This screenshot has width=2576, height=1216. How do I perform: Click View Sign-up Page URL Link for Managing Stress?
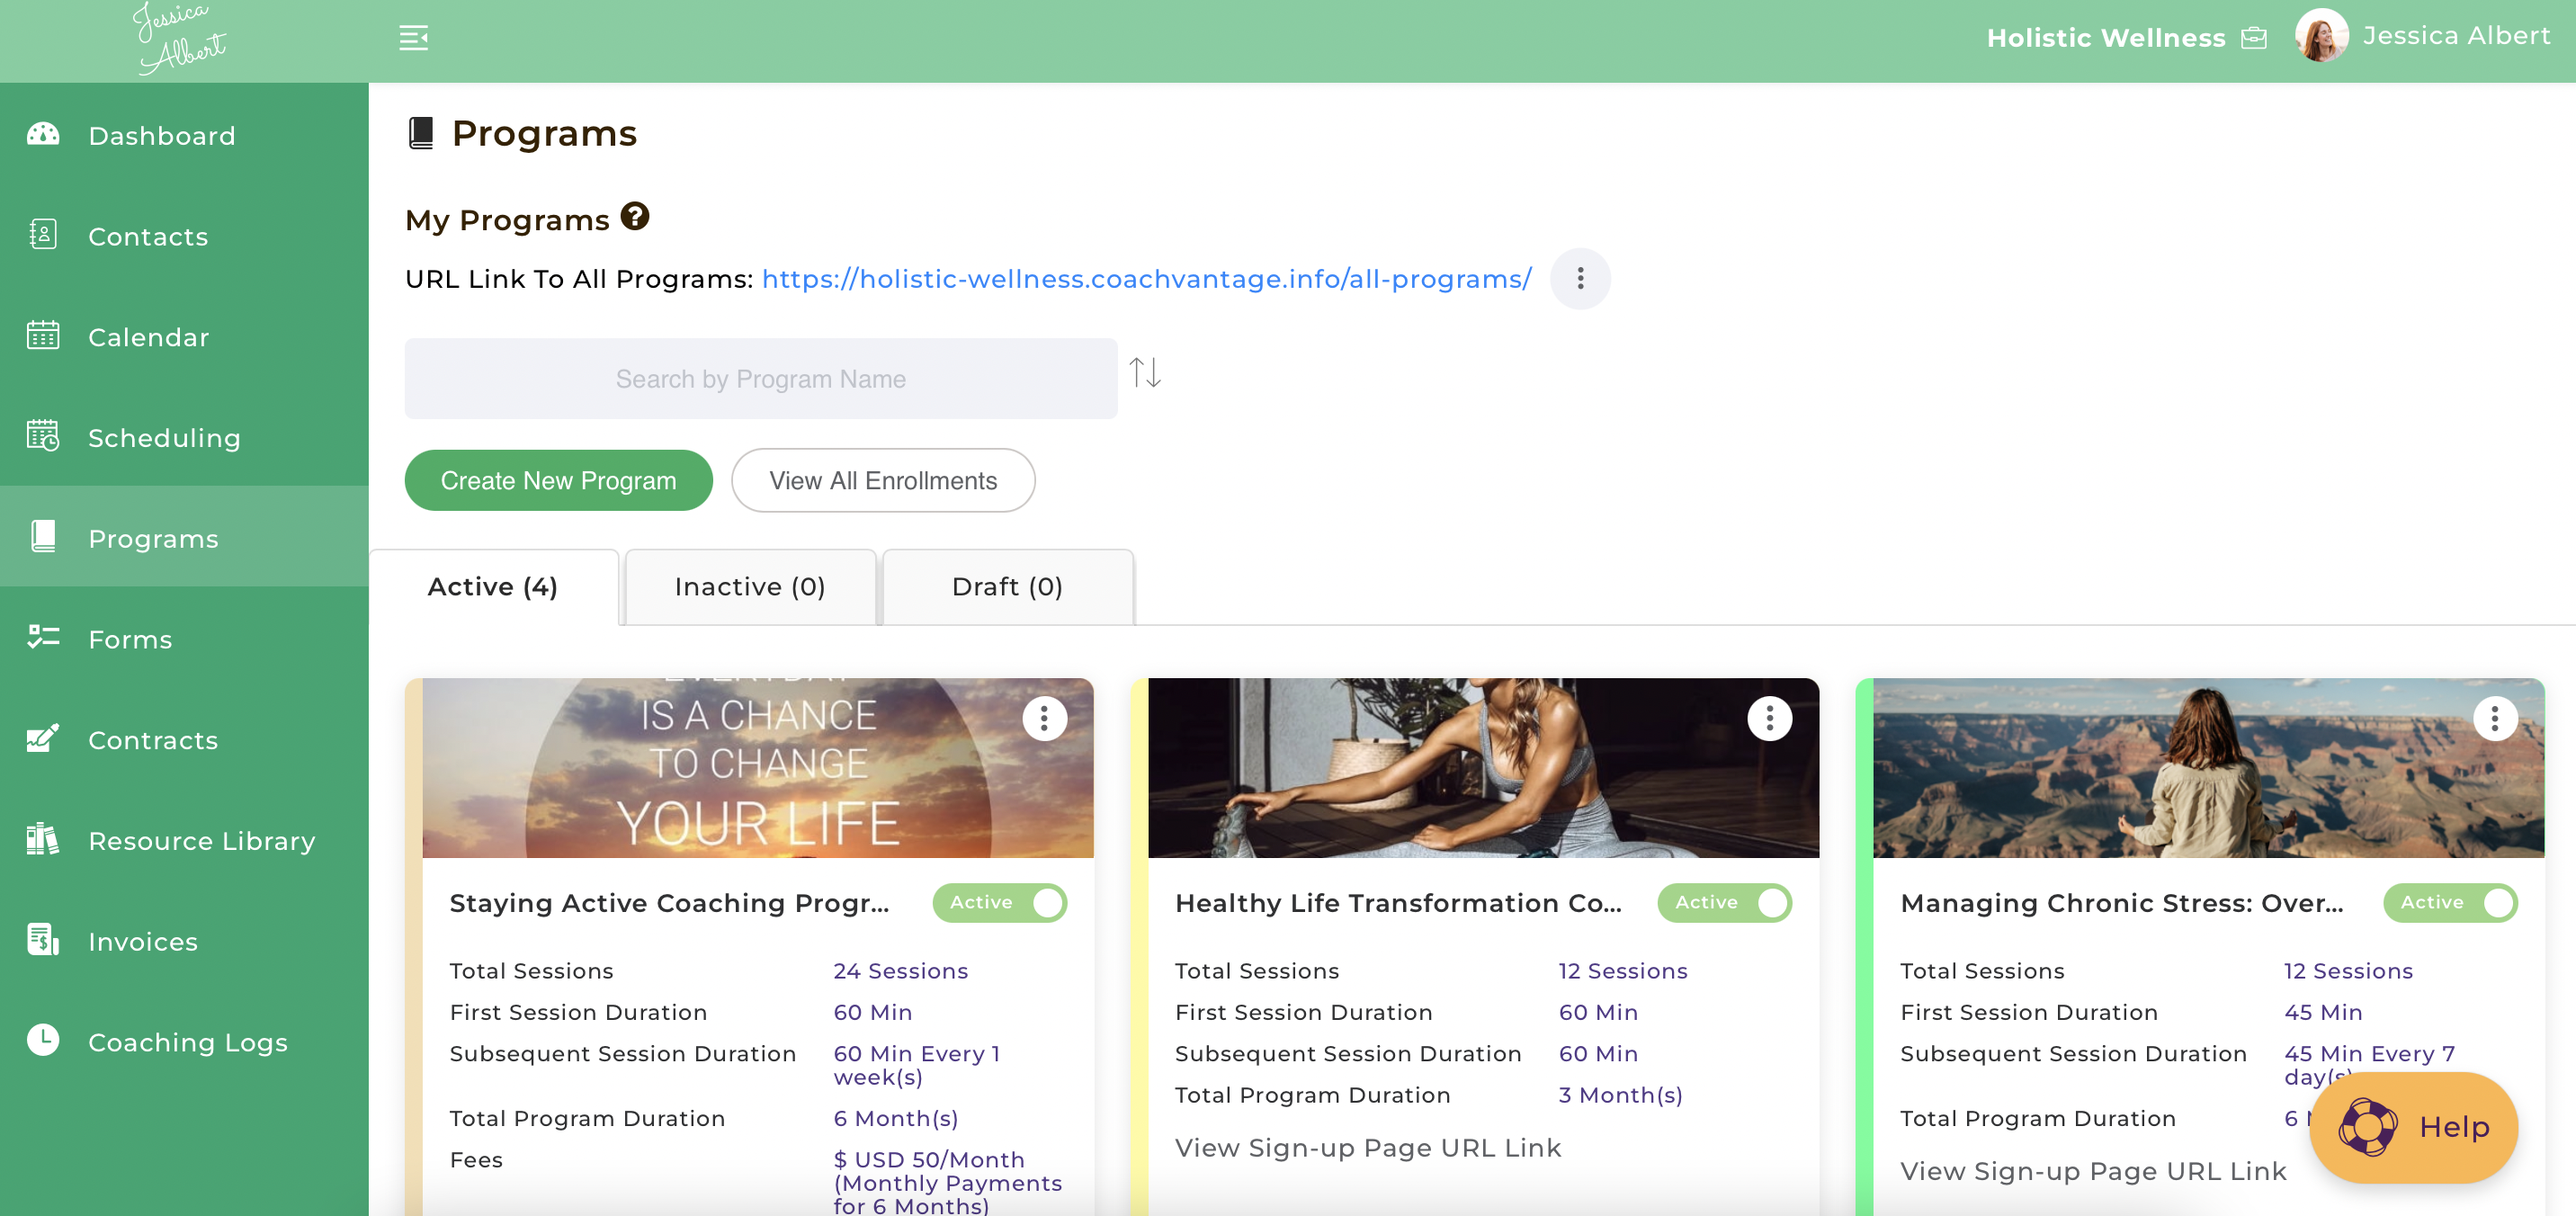click(x=2093, y=1171)
